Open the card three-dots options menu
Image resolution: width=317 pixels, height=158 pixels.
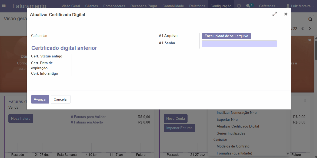click(305, 101)
